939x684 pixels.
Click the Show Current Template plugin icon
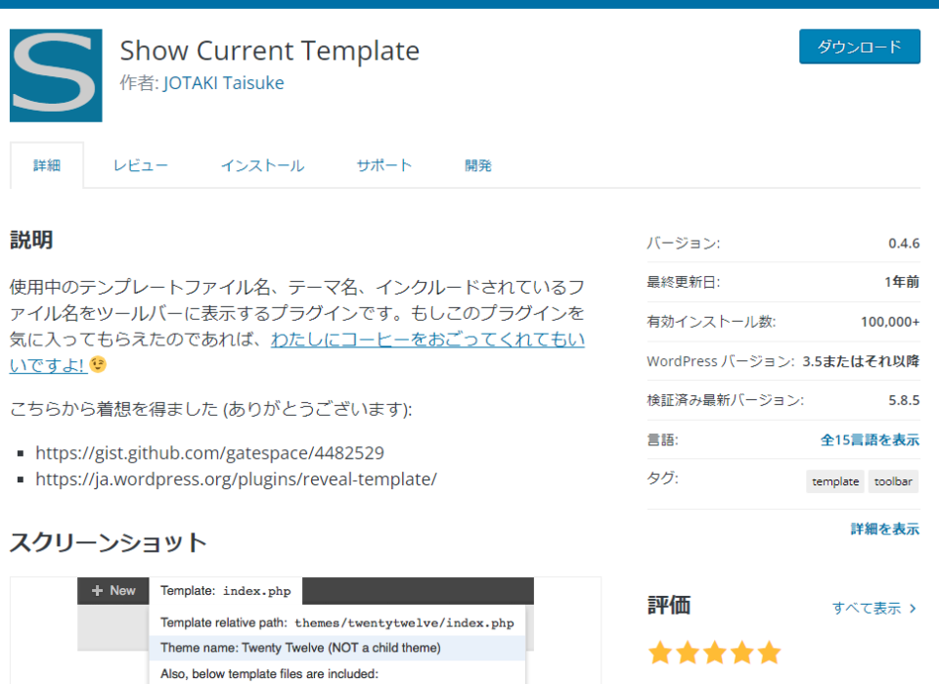(55, 75)
